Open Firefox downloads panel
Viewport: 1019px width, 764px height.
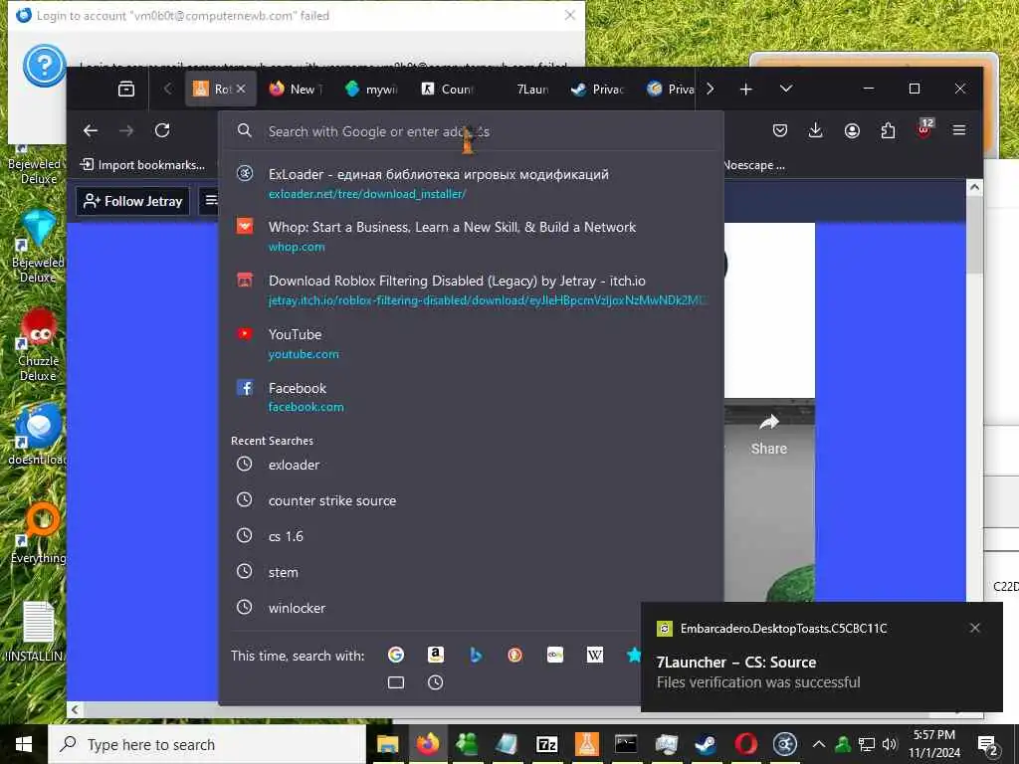click(x=816, y=130)
